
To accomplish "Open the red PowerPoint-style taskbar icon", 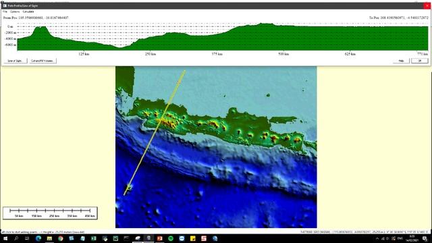I will point(159,238).
